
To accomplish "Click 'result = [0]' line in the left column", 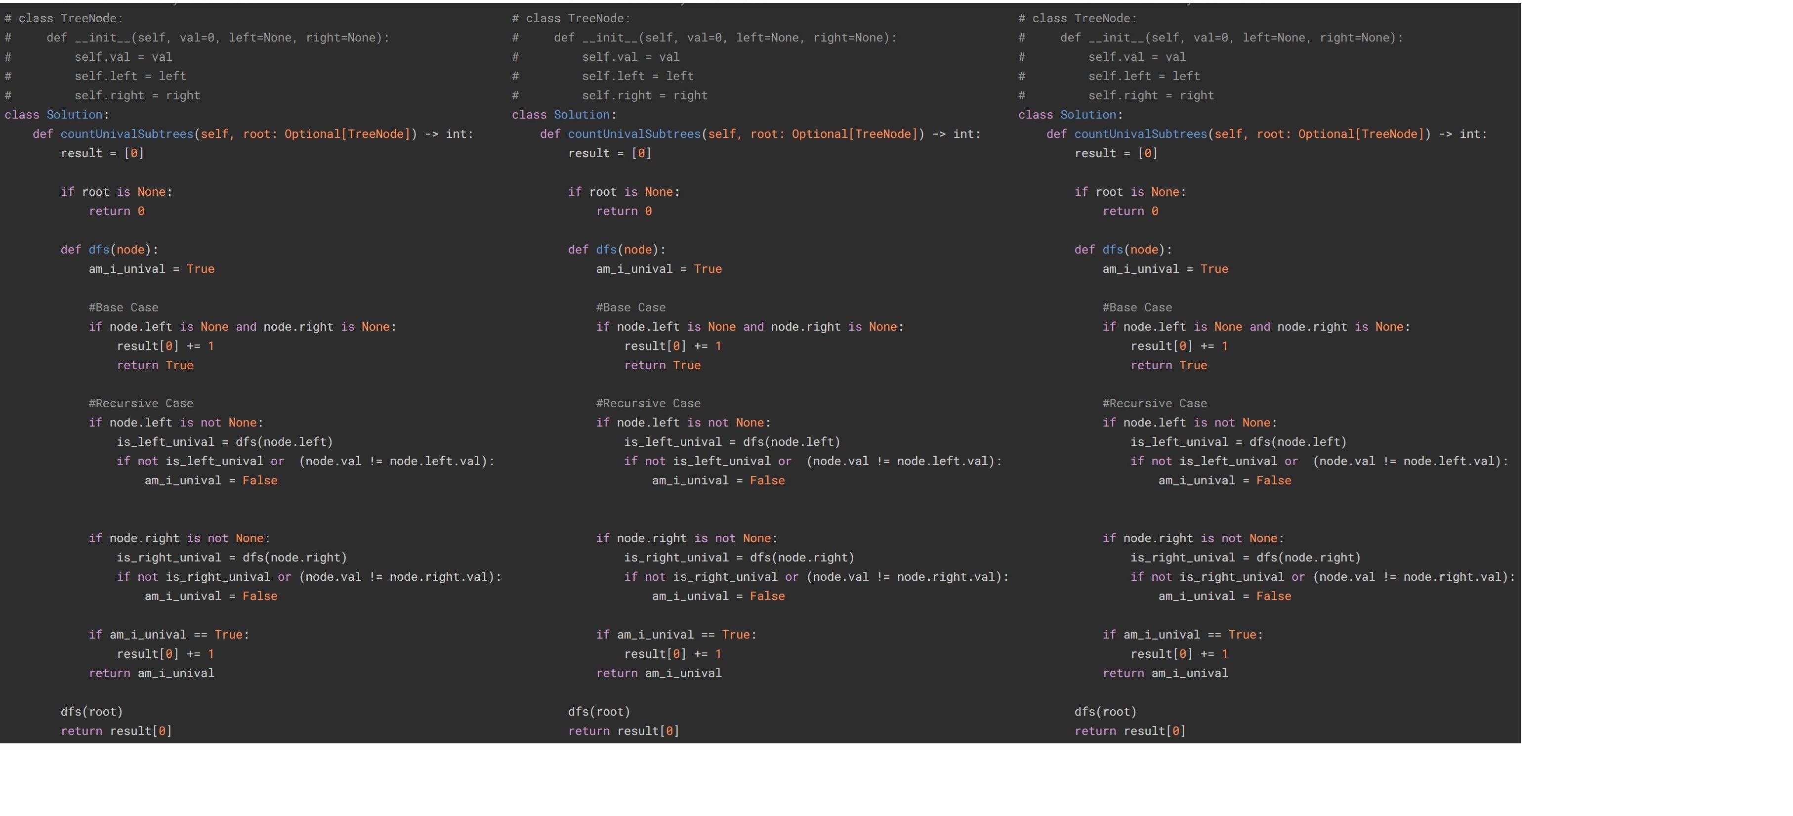I will [x=102, y=153].
